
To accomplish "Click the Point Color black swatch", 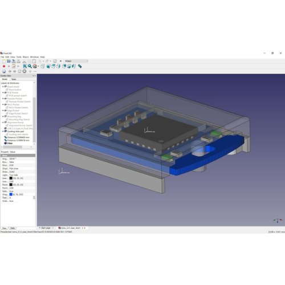I will (x=11, y=185).
